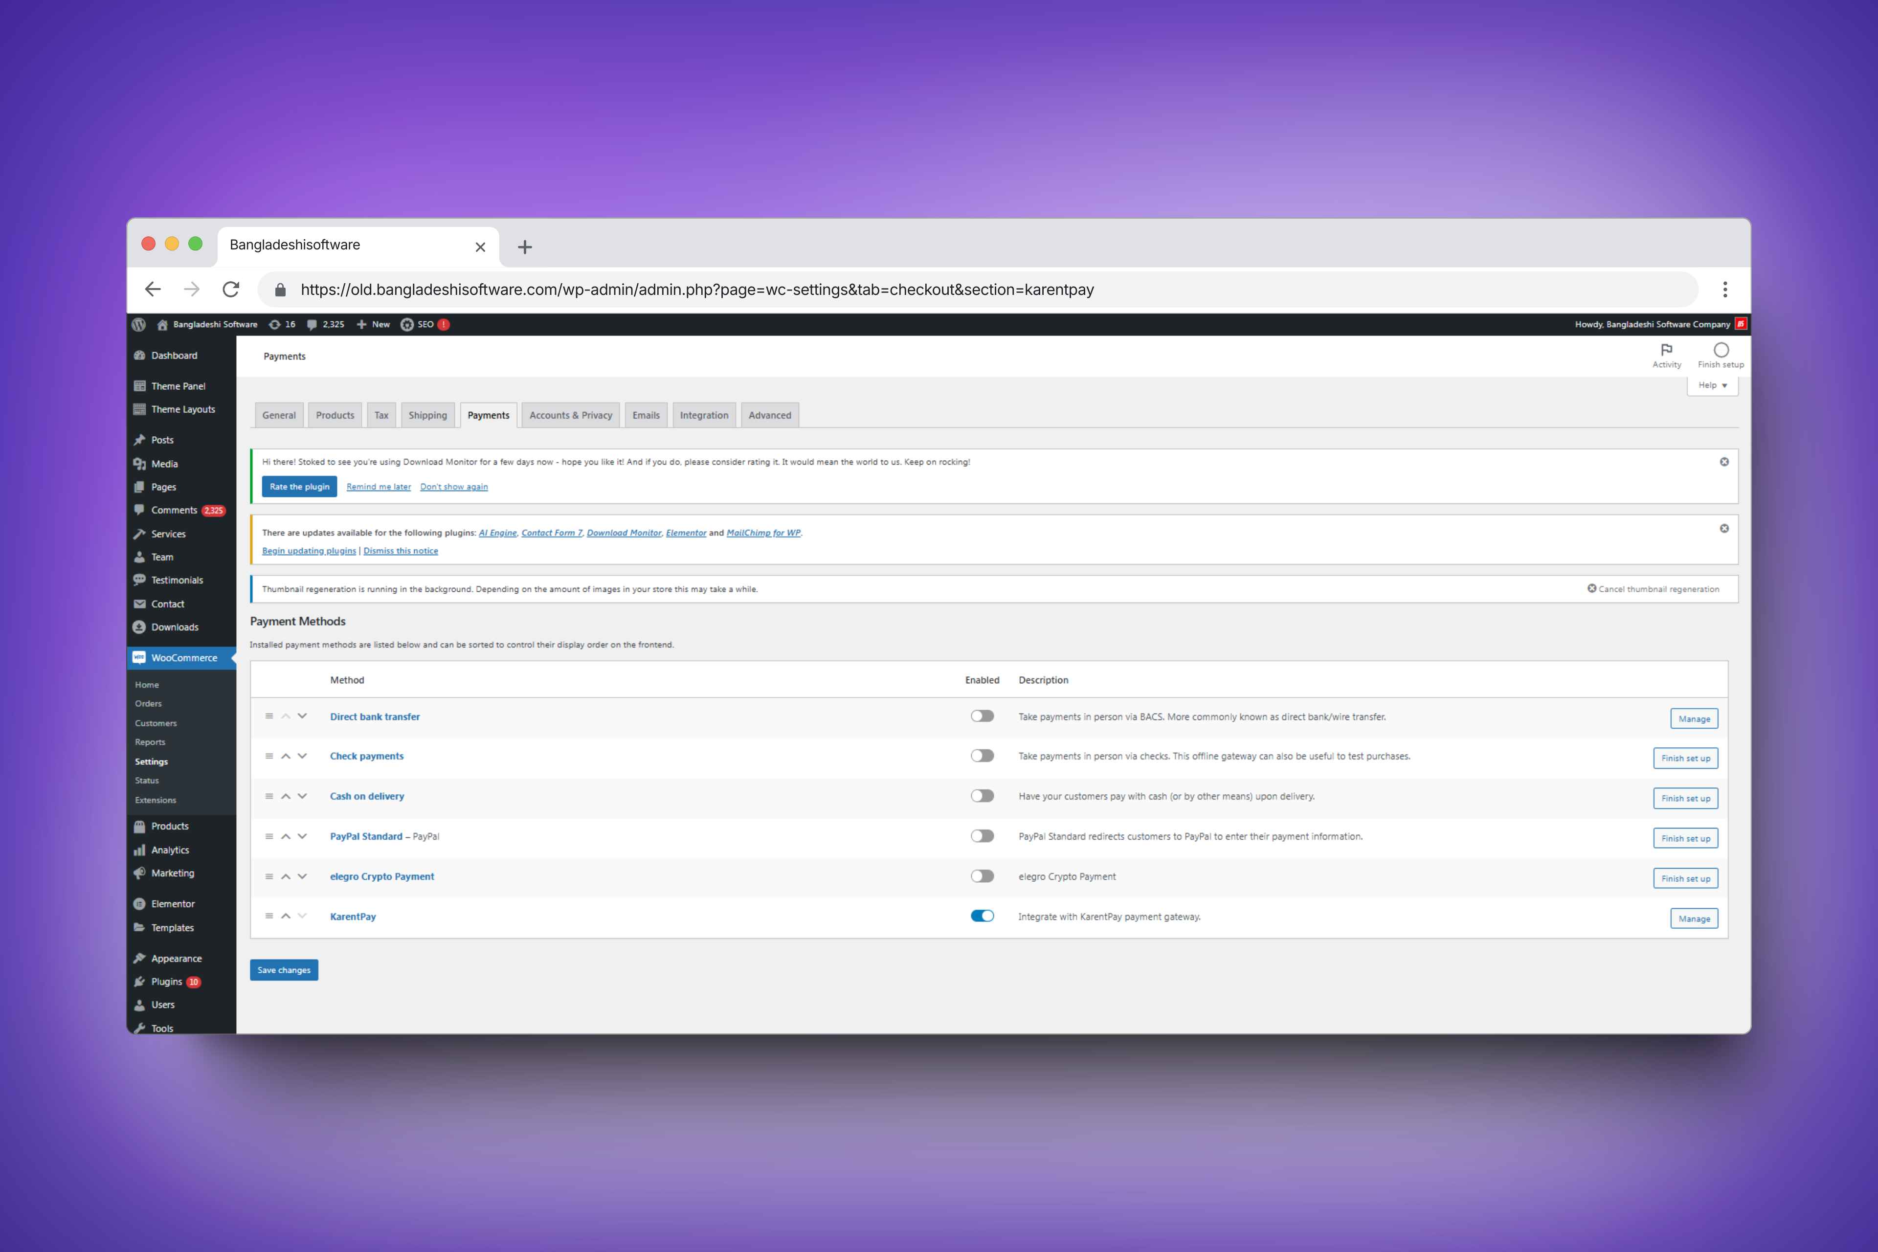Open the Bangladeshi Software site home link
The image size is (1878, 1252).
point(207,324)
